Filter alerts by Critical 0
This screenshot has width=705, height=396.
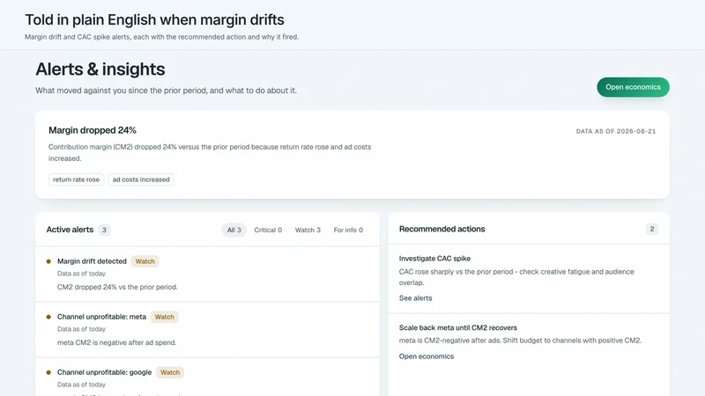click(x=268, y=230)
